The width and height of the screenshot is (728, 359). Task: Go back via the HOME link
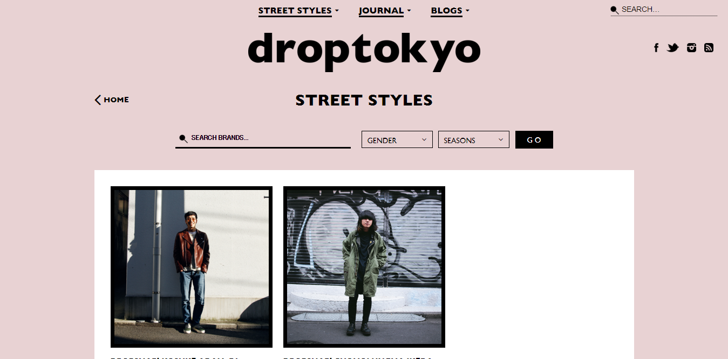pos(116,100)
